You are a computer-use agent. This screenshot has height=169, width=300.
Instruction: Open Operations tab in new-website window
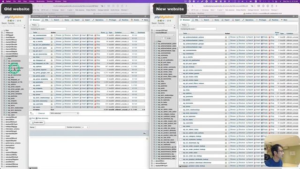click(248, 20)
